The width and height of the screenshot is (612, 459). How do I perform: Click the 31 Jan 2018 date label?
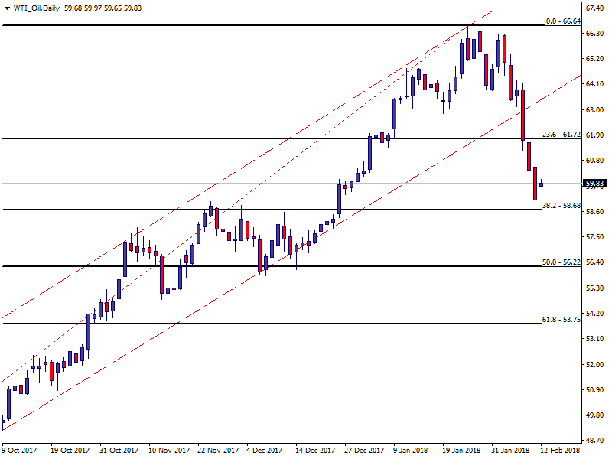(x=511, y=451)
